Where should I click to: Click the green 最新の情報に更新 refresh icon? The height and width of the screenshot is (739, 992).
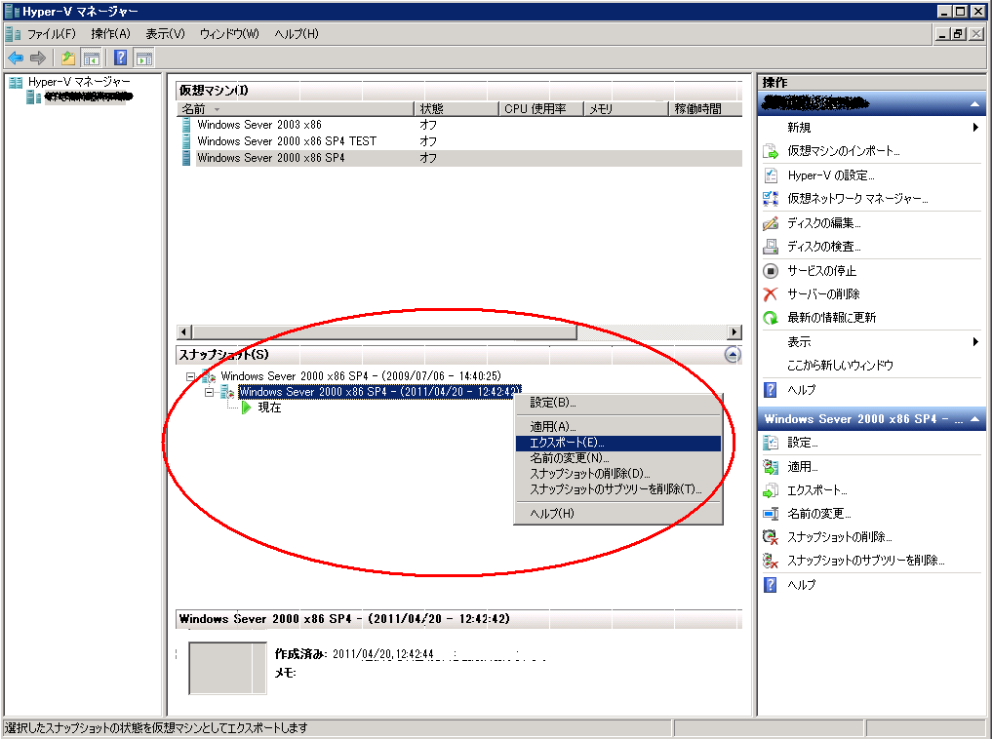[x=770, y=318]
